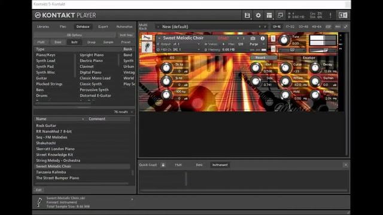Click the Instr Nav button
This screenshot has height=215, width=383.
pos(126,35)
